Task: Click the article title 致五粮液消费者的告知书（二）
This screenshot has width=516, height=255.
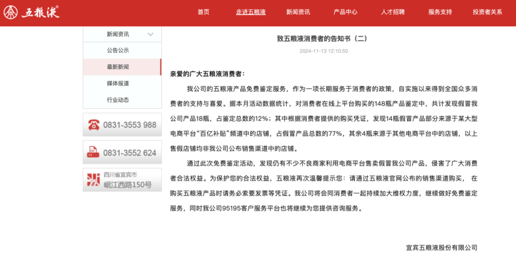Action: click(x=322, y=39)
